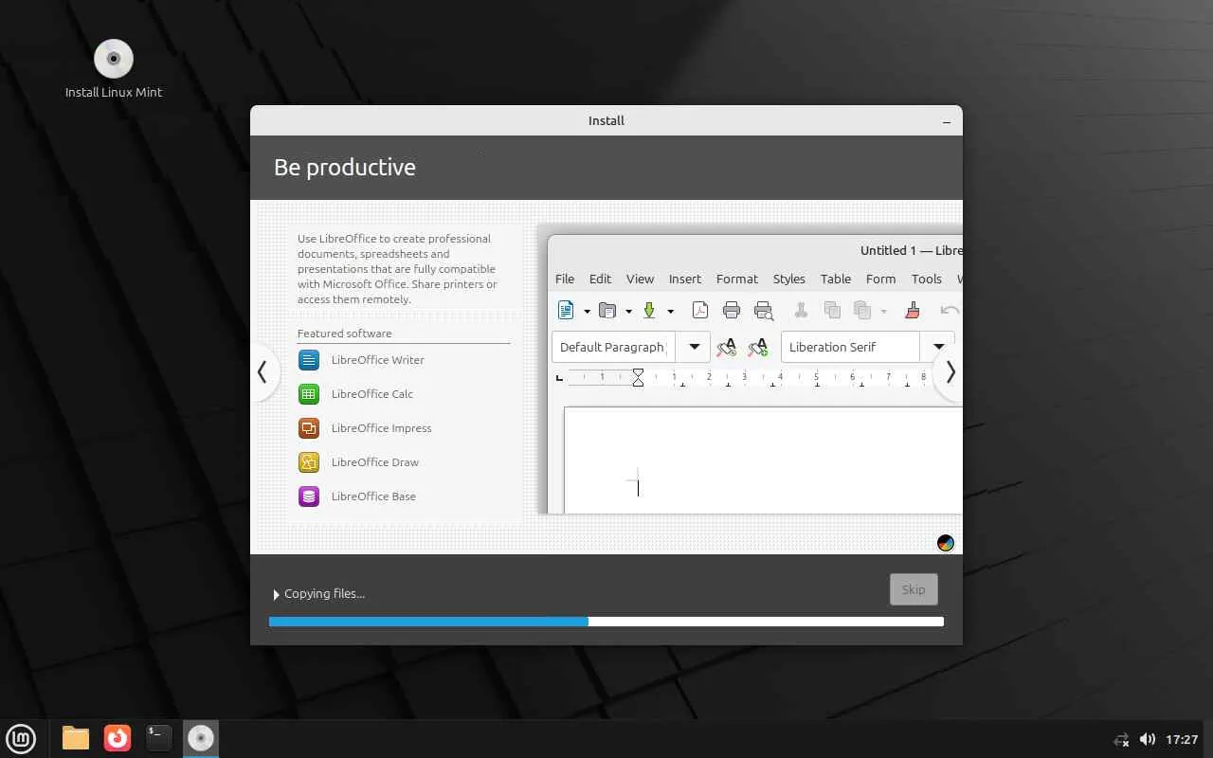The height and width of the screenshot is (758, 1213).
Task: Click the "Featured software" heading
Action: pos(344,334)
